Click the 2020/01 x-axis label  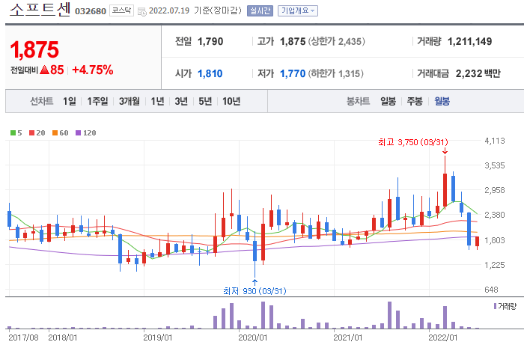pyautogui.click(x=253, y=338)
